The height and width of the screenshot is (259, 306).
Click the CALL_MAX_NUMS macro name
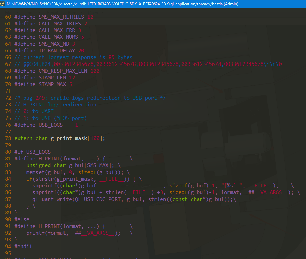[58, 37]
